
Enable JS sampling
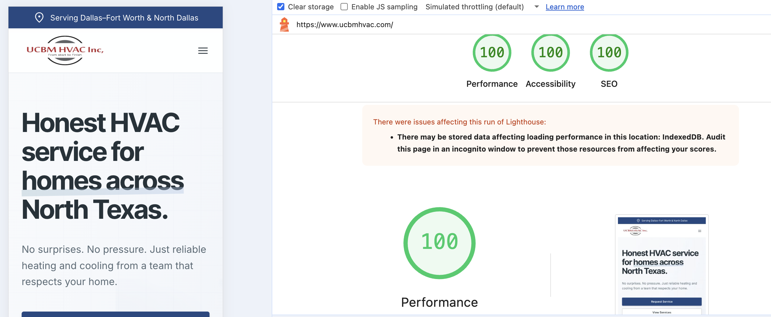tap(344, 6)
